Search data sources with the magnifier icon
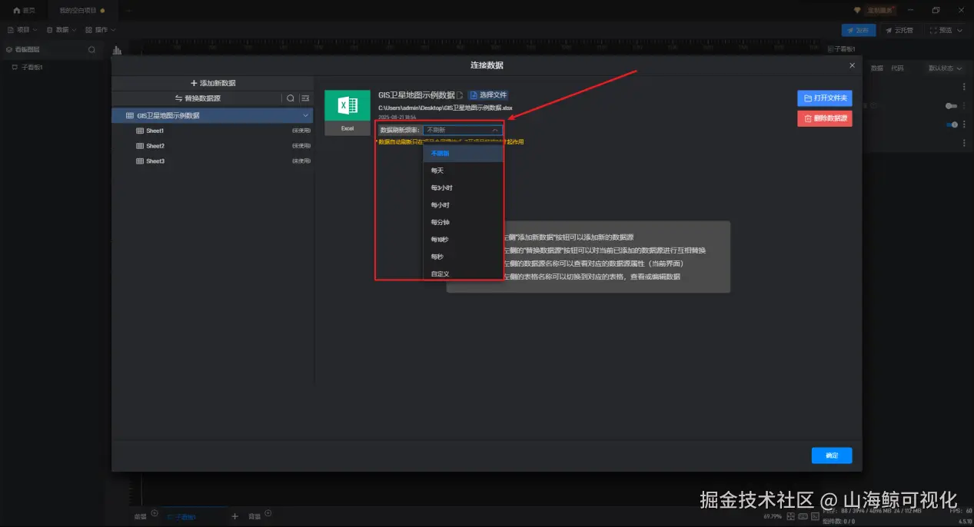Viewport: 974px width, 527px height. [x=291, y=98]
